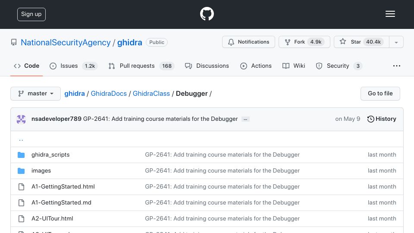414x233 pixels.
Task: Open the Security tab
Action: point(339,66)
